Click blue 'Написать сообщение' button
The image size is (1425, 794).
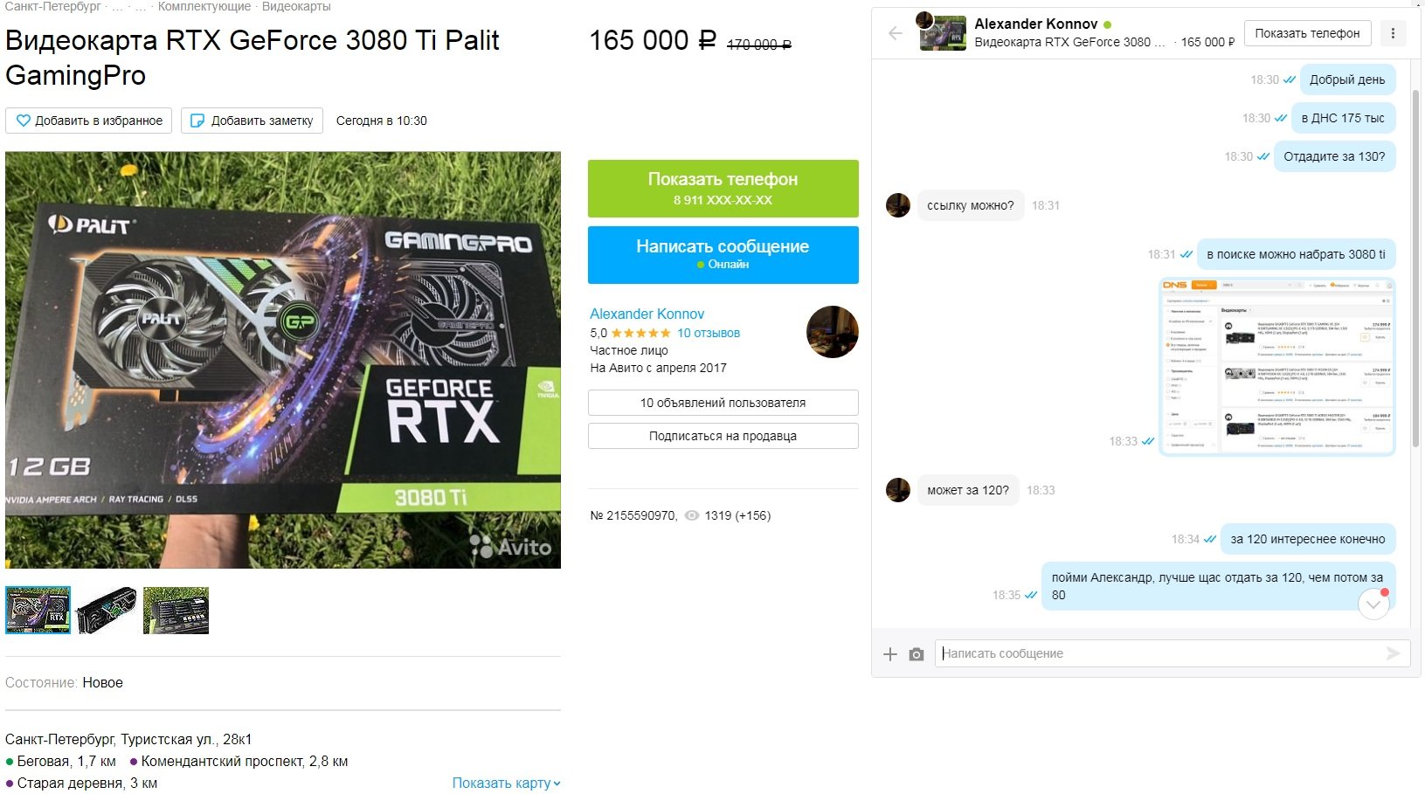pos(723,255)
